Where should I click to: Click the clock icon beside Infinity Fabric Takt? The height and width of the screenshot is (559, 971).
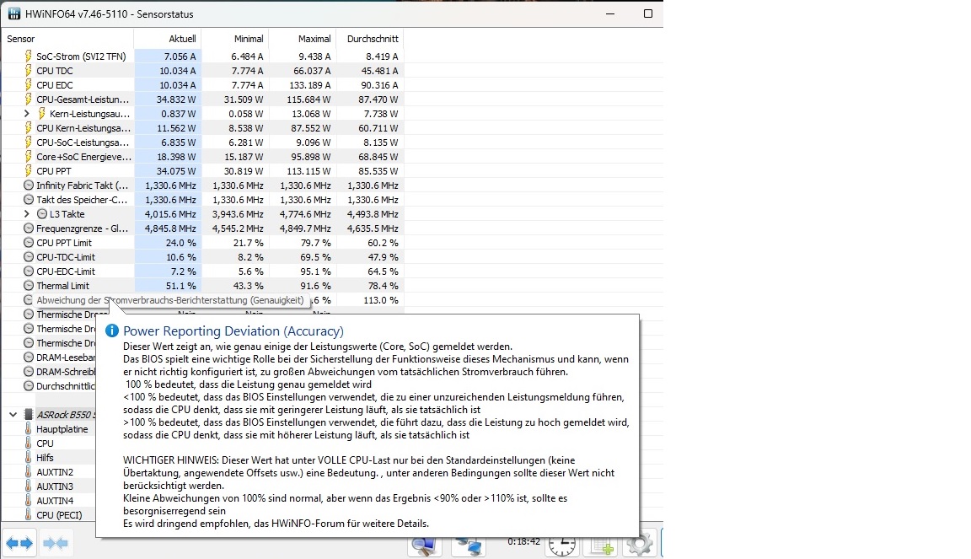(29, 185)
